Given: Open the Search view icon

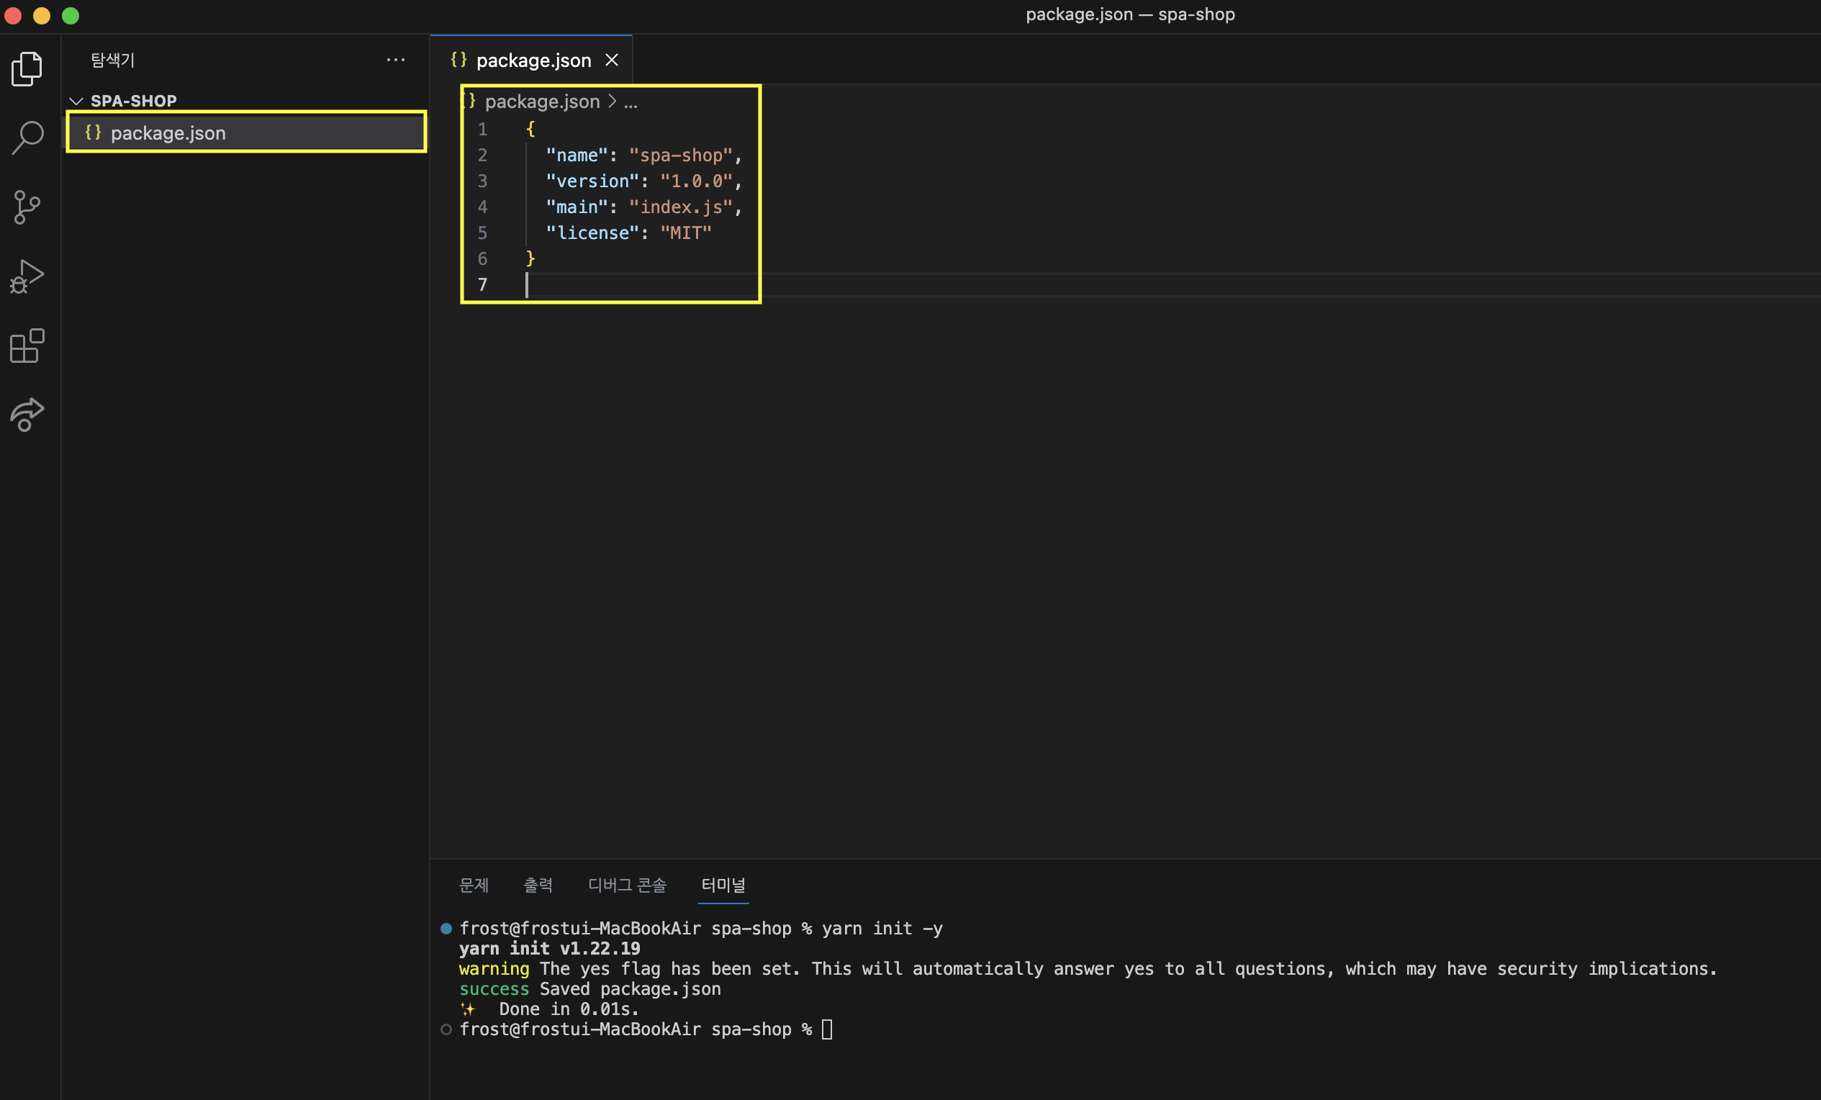Looking at the screenshot, I should tap(27, 137).
